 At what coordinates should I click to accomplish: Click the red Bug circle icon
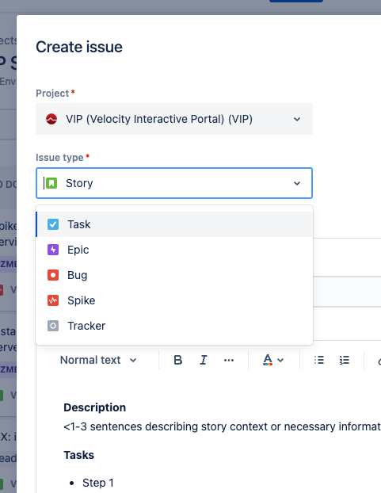coord(53,275)
